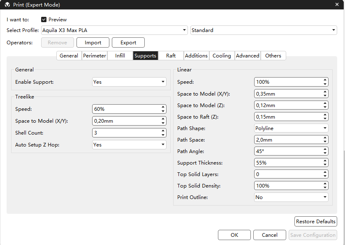
Task: Switch to the Infill tab
Action: 120,56
